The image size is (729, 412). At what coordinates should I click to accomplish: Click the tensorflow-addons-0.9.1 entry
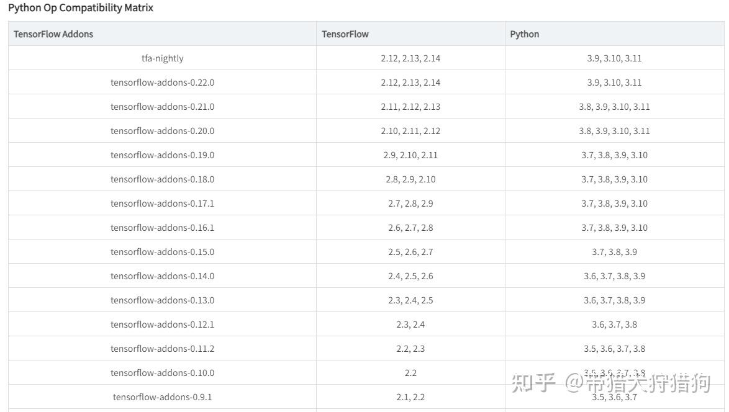(x=162, y=397)
